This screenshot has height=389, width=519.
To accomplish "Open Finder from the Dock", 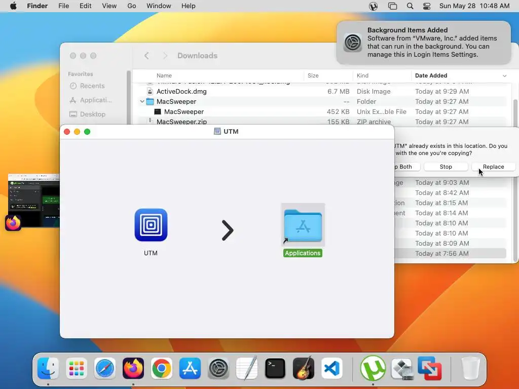I will click(x=48, y=368).
